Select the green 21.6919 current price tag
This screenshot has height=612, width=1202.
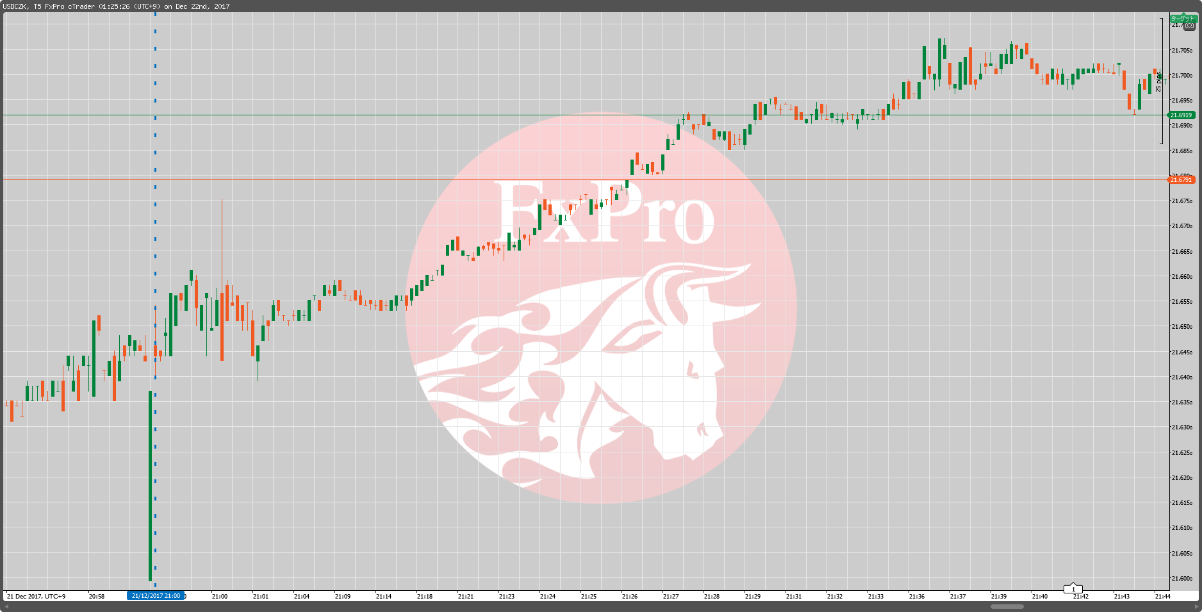1181,115
